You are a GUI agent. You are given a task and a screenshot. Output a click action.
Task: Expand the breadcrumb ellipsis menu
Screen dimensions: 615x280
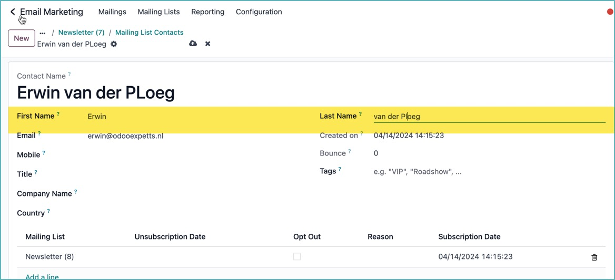[x=43, y=33]
